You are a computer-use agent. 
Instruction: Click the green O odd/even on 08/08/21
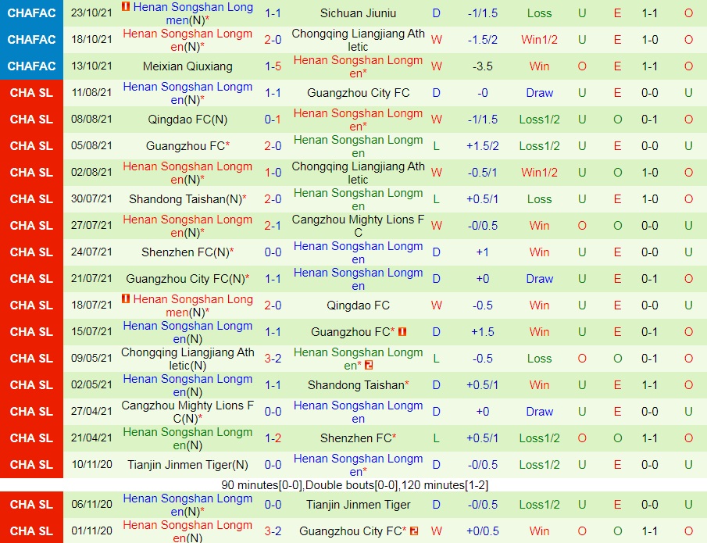click(x=618, y=120)
